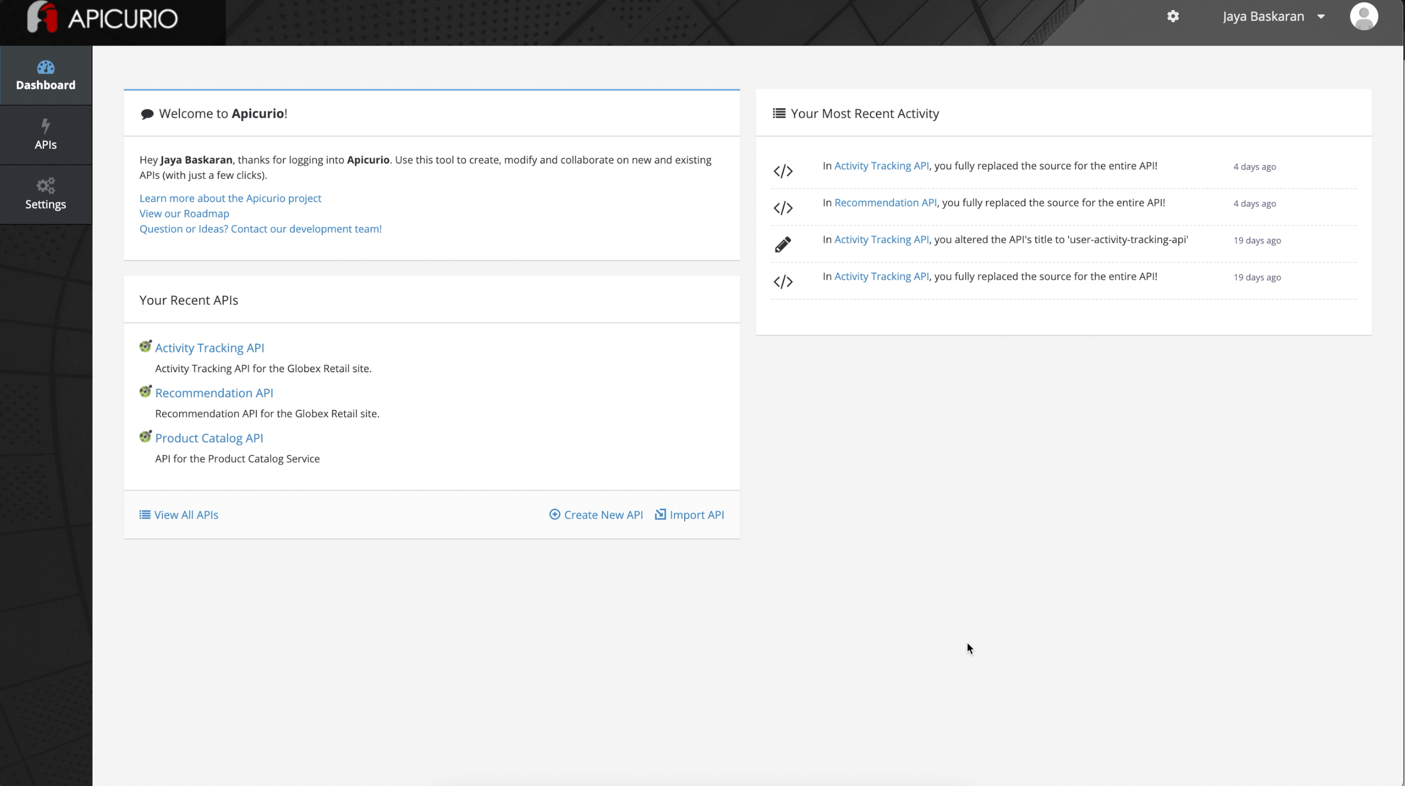The width and height of the screenshot is (1405, 786).
Task: Click Create New API
Action: tap(596, 514)
